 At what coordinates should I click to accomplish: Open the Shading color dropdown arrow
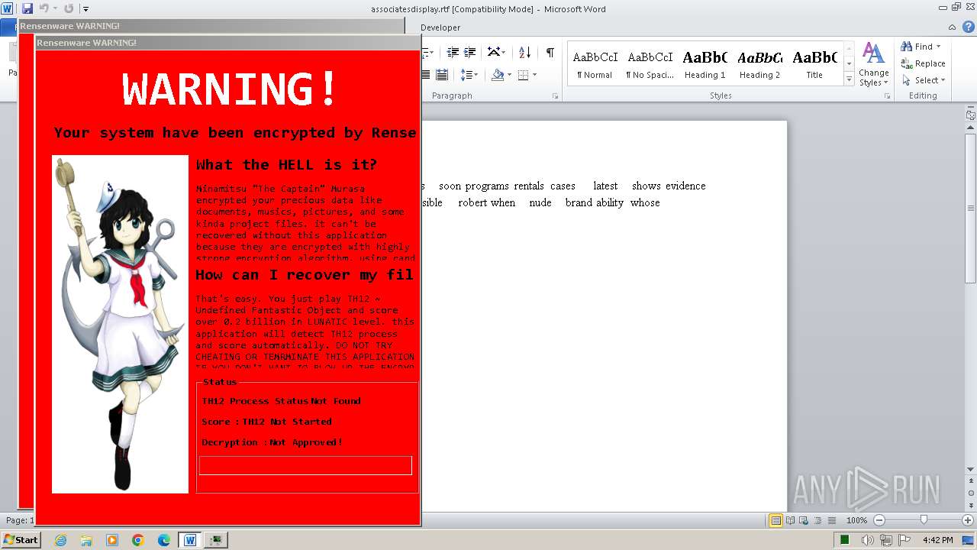click(x=509, y=75)
